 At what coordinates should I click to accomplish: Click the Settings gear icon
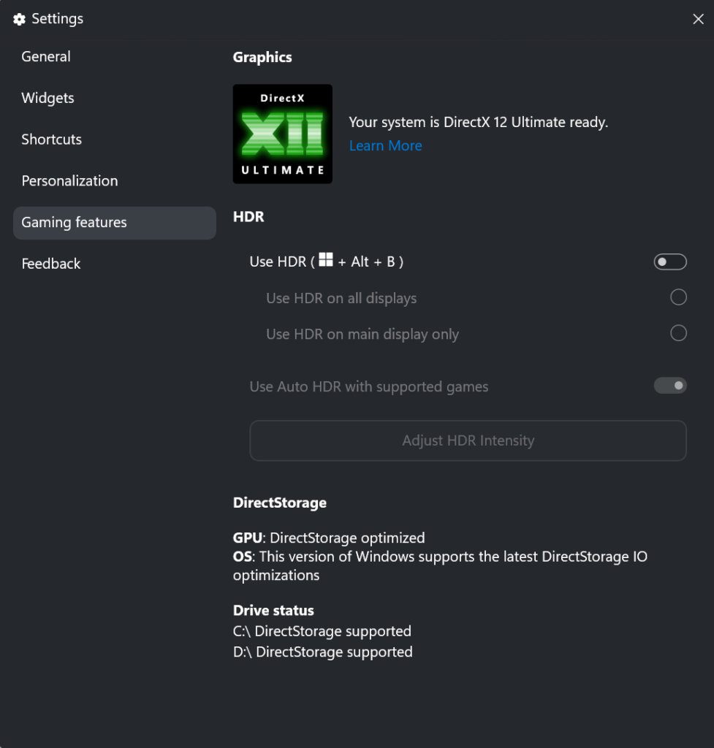point(19,19)
